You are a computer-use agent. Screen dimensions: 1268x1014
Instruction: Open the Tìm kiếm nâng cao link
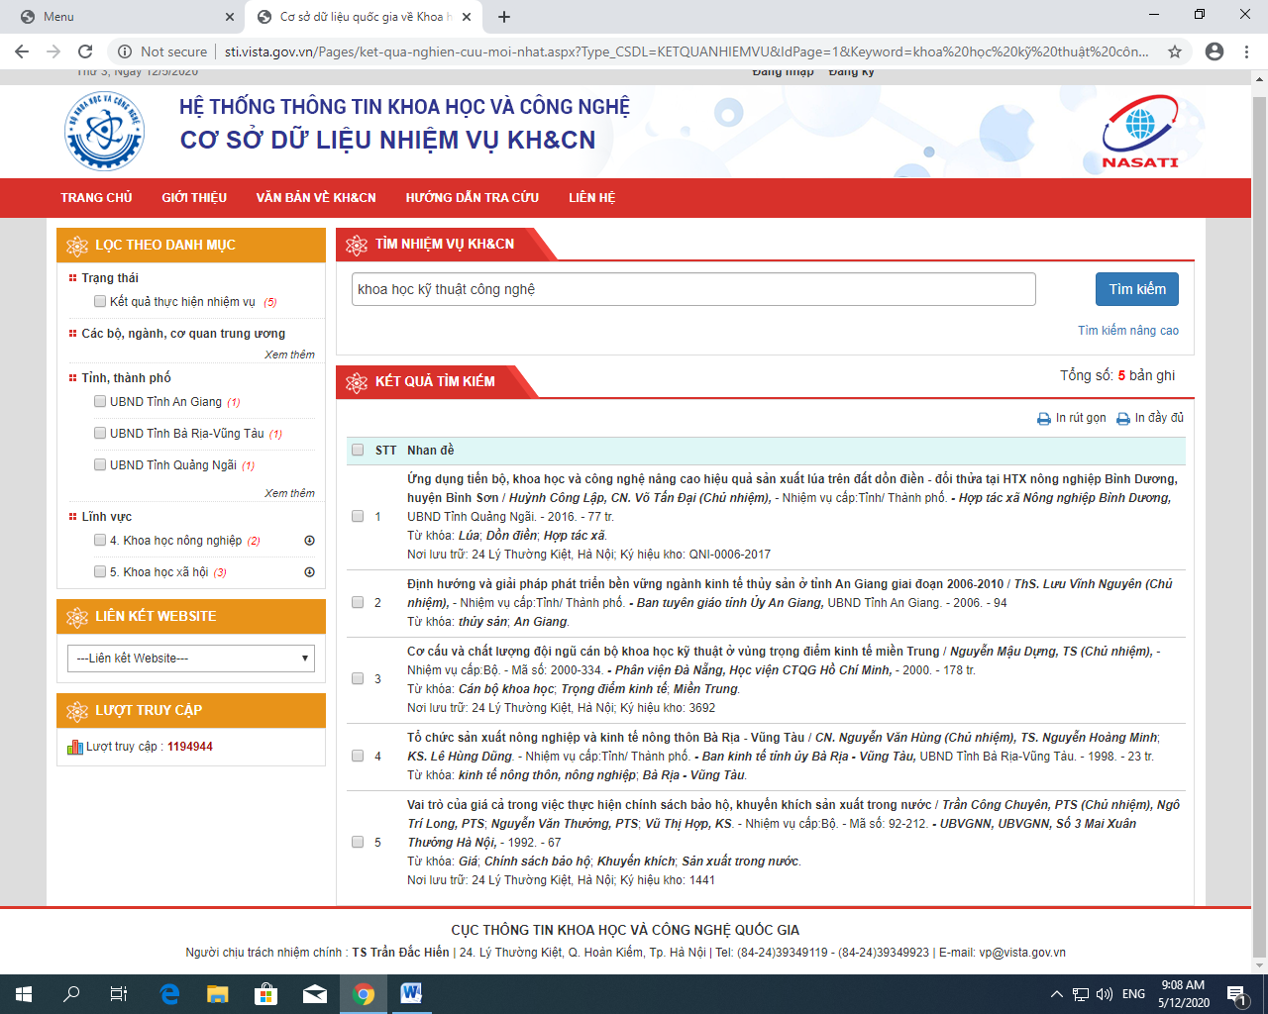(x=1127, y=331)
